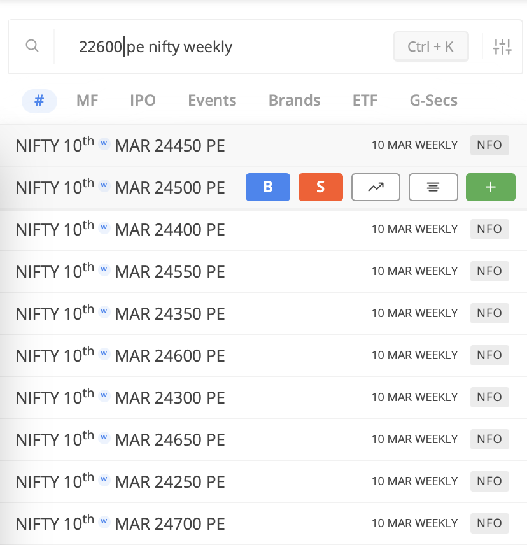Pick NIFTY 10th MAR 24700 PE result
The image size is (527, 545).
pyautogui.click(x=120, y=523)
